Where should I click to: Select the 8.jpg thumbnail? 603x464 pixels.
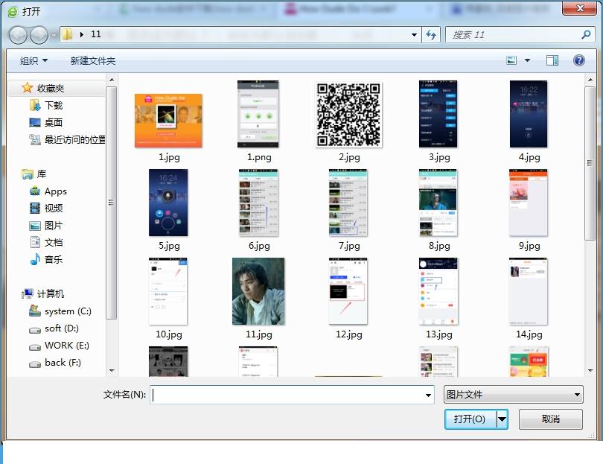[x=438, y=203]
